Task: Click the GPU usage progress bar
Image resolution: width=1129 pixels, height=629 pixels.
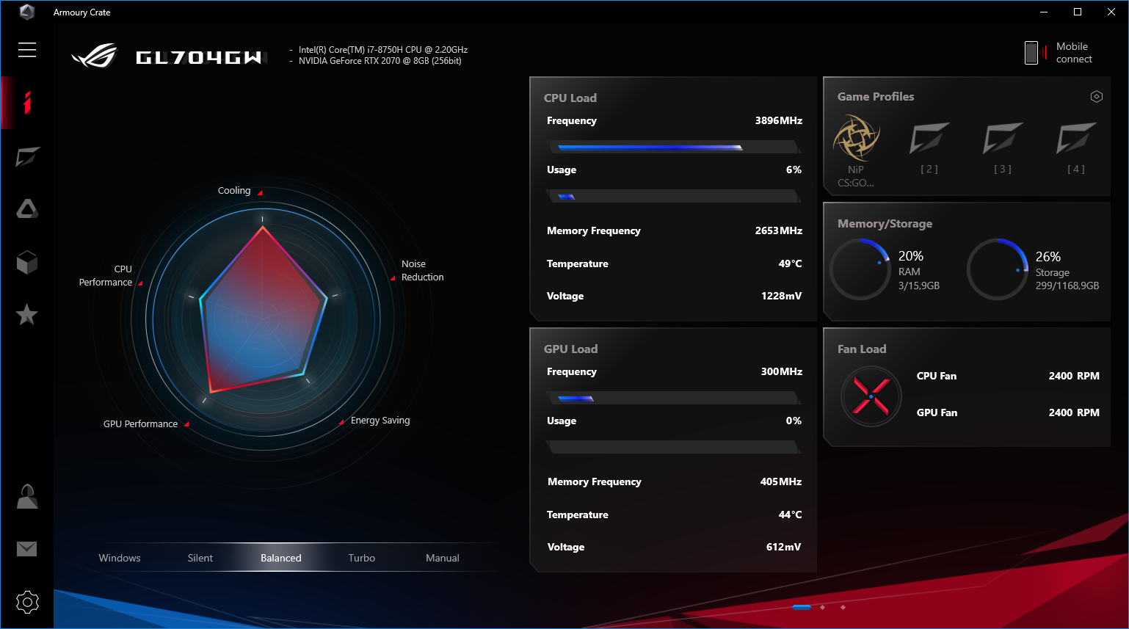Action: click(674, 447)
